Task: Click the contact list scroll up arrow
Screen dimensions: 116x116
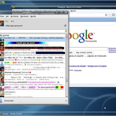Action: click(67, 35)
